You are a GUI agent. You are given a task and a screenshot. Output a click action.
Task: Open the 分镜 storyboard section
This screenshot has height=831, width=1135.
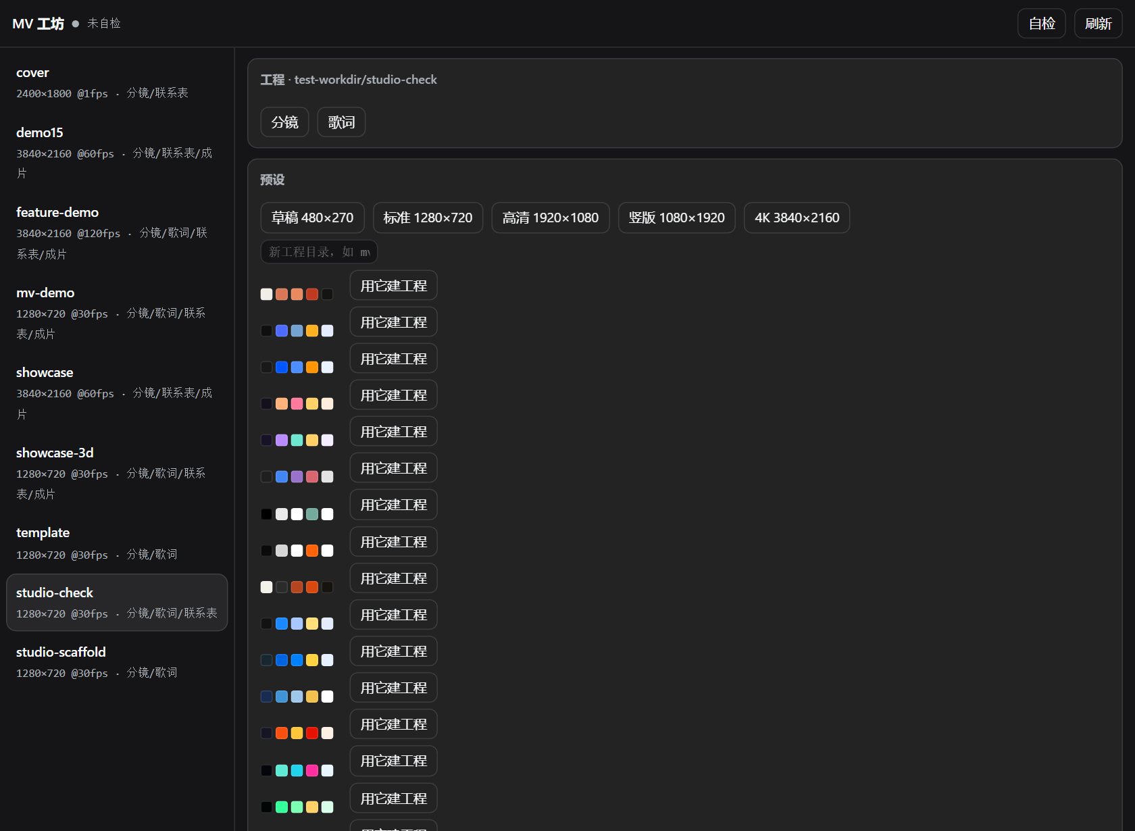click(x=284, y=122)
